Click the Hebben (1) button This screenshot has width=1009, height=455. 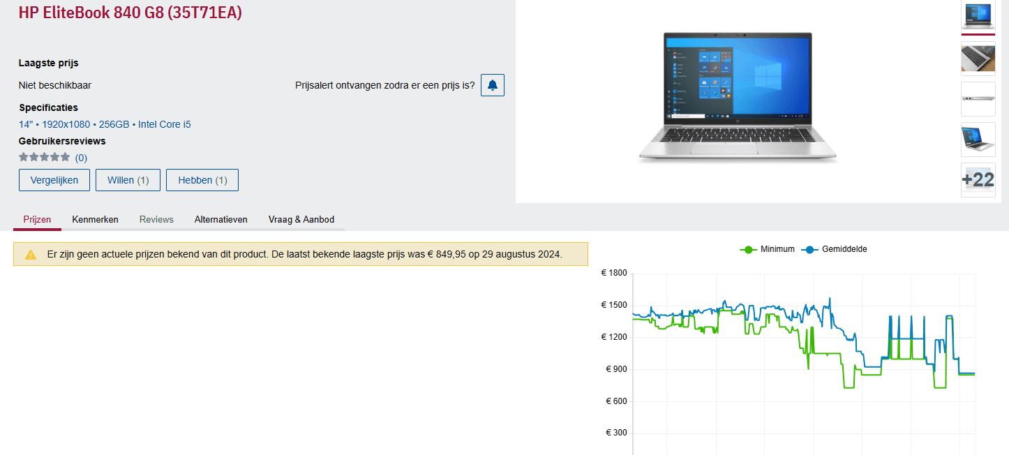tap(202, 180)
